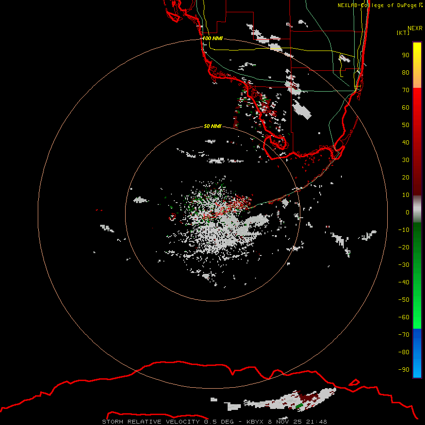The height and width of the screenshot is (425, 425).
Task: Select the 100 NMI range ring label
Action: click(x=212, y=38)
